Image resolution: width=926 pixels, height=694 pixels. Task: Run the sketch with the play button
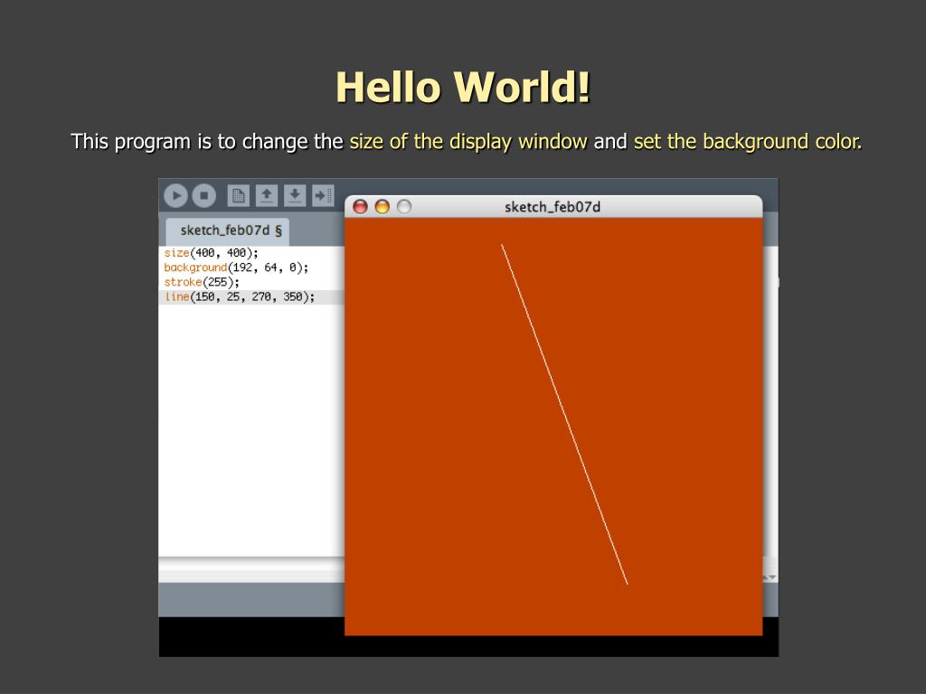tap(176, 195)
